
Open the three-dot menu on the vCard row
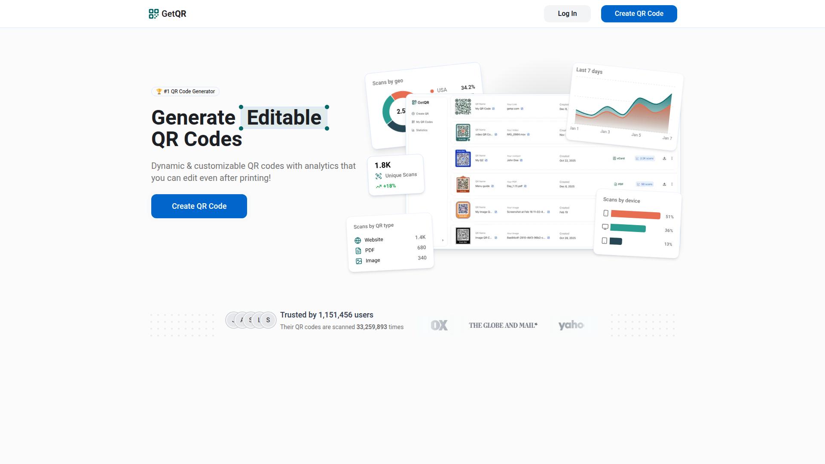pos(672,159)
